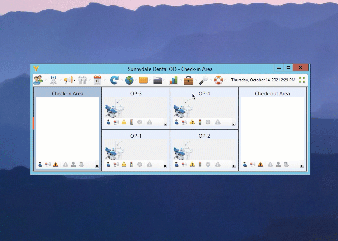
Task: Open the overflow menu arrow in Check-in Area
Action: point(97,166)
